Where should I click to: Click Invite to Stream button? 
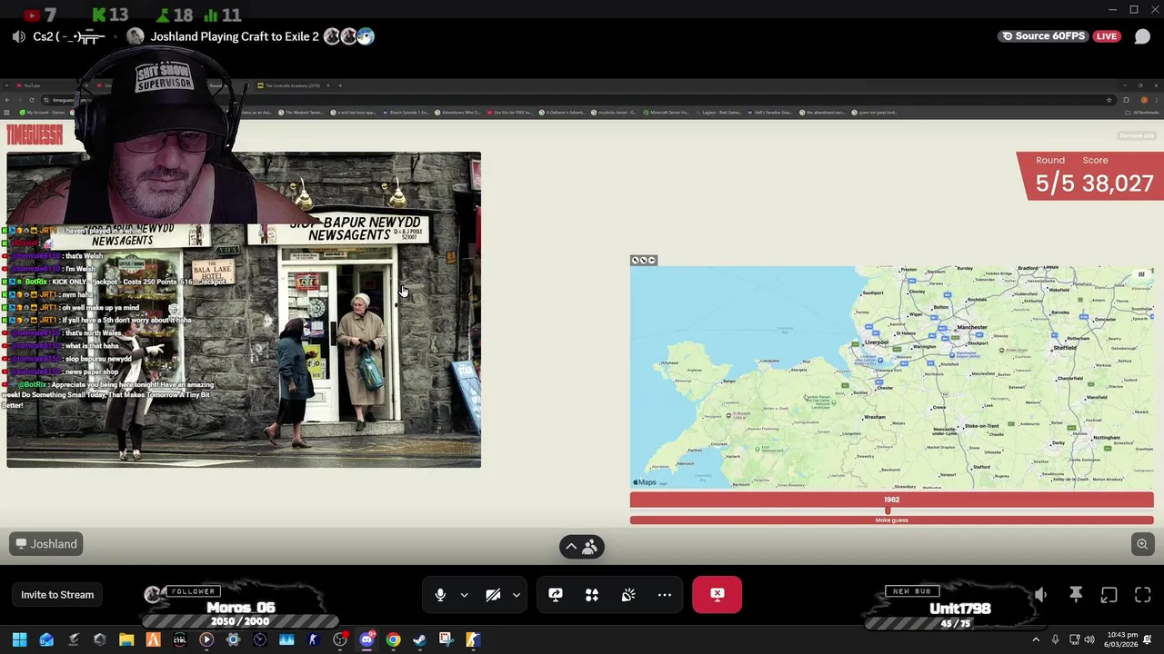pyautogui.click(x=57, y=595)
